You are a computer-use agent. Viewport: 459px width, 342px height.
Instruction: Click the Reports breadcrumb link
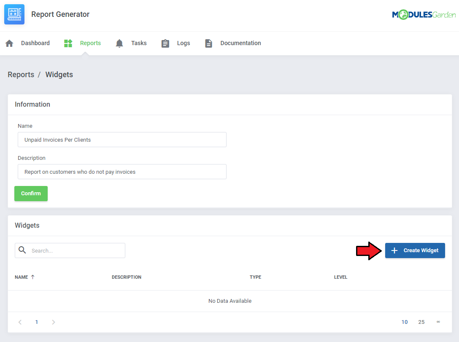[x=21, y=75]
